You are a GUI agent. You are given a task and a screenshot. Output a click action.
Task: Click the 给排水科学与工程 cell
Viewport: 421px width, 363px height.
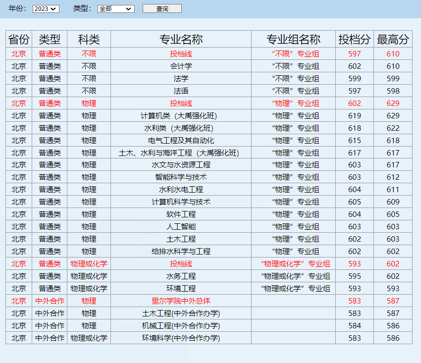(x=181, y=252)
